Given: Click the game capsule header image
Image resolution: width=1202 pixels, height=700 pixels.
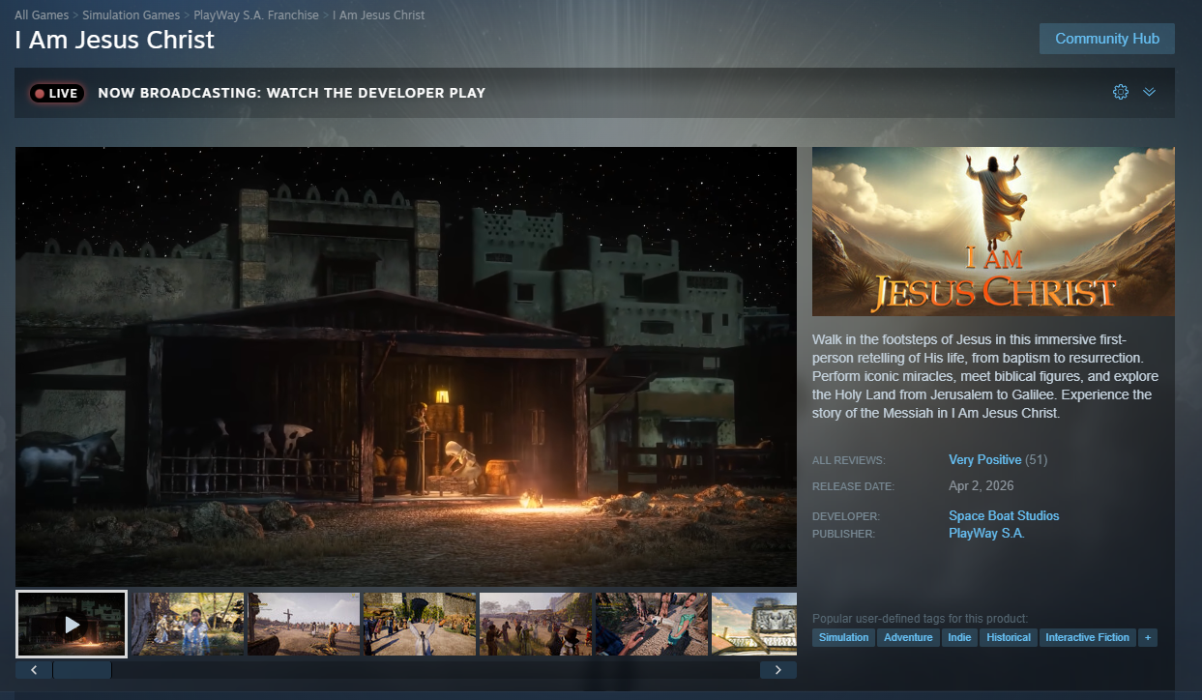Looking at the screenshot, I should coord(993,231).
